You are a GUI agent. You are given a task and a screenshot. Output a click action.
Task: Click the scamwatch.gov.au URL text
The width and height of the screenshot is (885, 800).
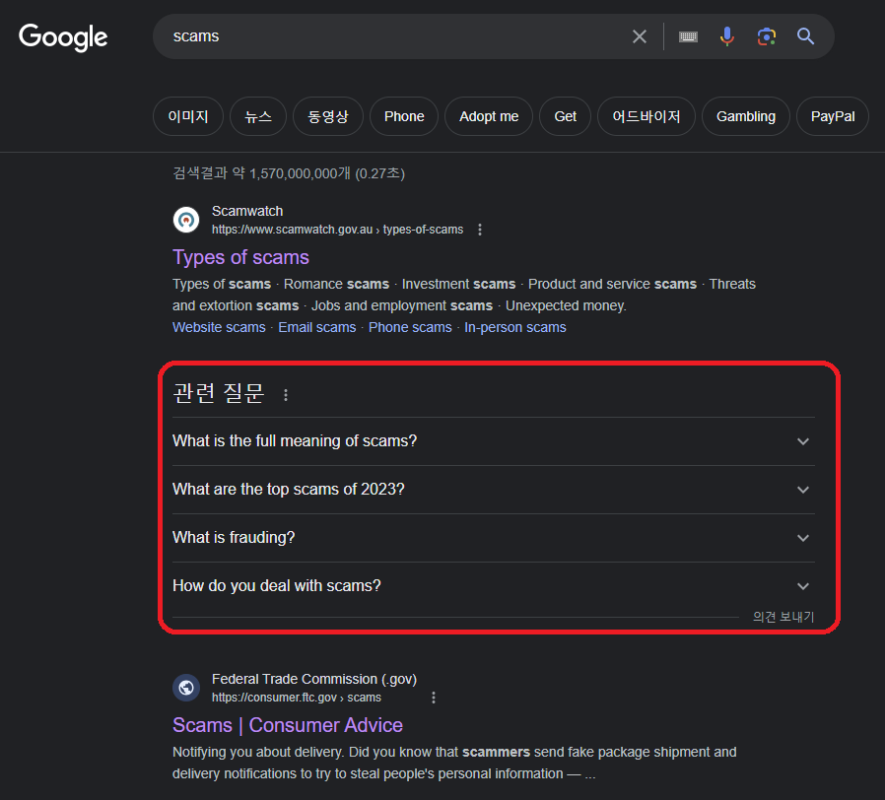click(337, 230)
